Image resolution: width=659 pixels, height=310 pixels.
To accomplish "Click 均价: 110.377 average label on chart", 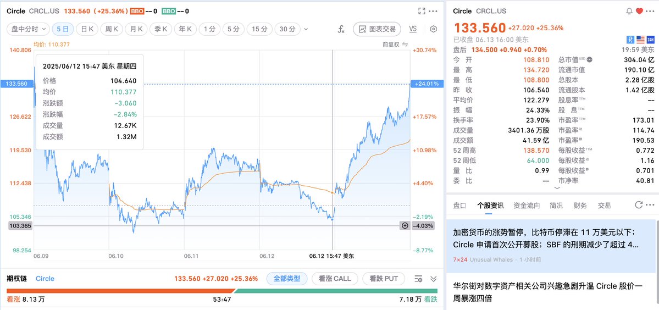I will [x=51, y=44].
